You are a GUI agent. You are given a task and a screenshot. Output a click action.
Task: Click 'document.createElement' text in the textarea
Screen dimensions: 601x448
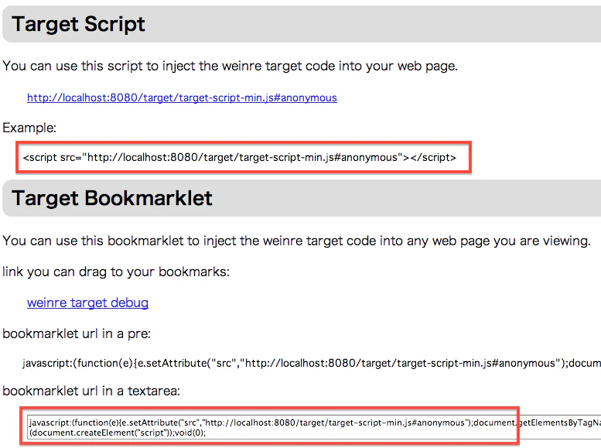tap(74, 433)
